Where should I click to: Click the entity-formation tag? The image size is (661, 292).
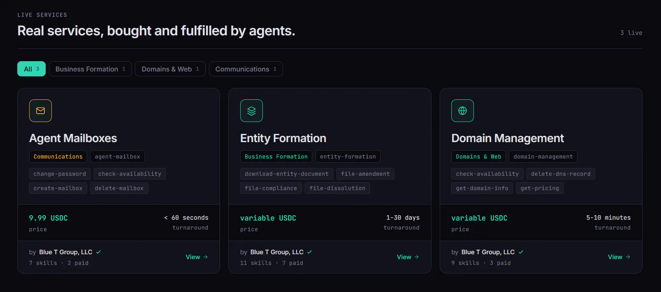[x=348, y=156]
